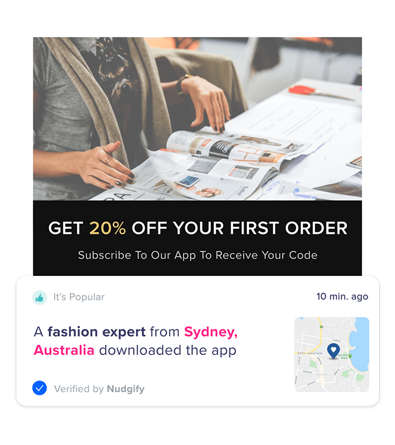Click "downloaded the app" text

pyautogui.click(x=168, y=350)
